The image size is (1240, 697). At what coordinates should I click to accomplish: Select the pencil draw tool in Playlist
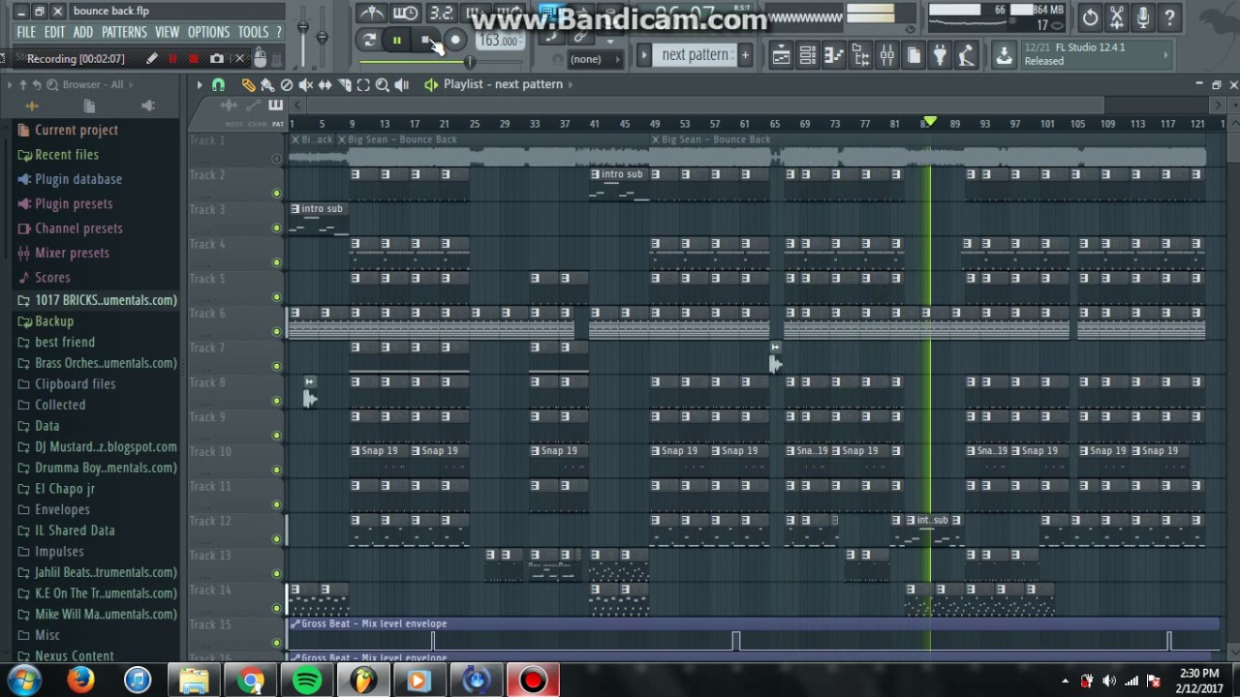pyautogui.click(x=248, y=85)
